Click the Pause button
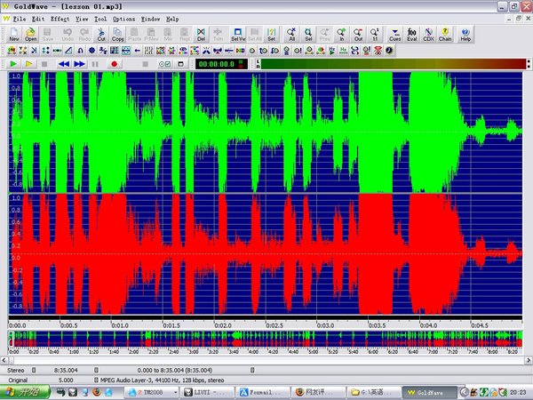The image size is (533, 400). pyautogui.click(x=95, y=64)
